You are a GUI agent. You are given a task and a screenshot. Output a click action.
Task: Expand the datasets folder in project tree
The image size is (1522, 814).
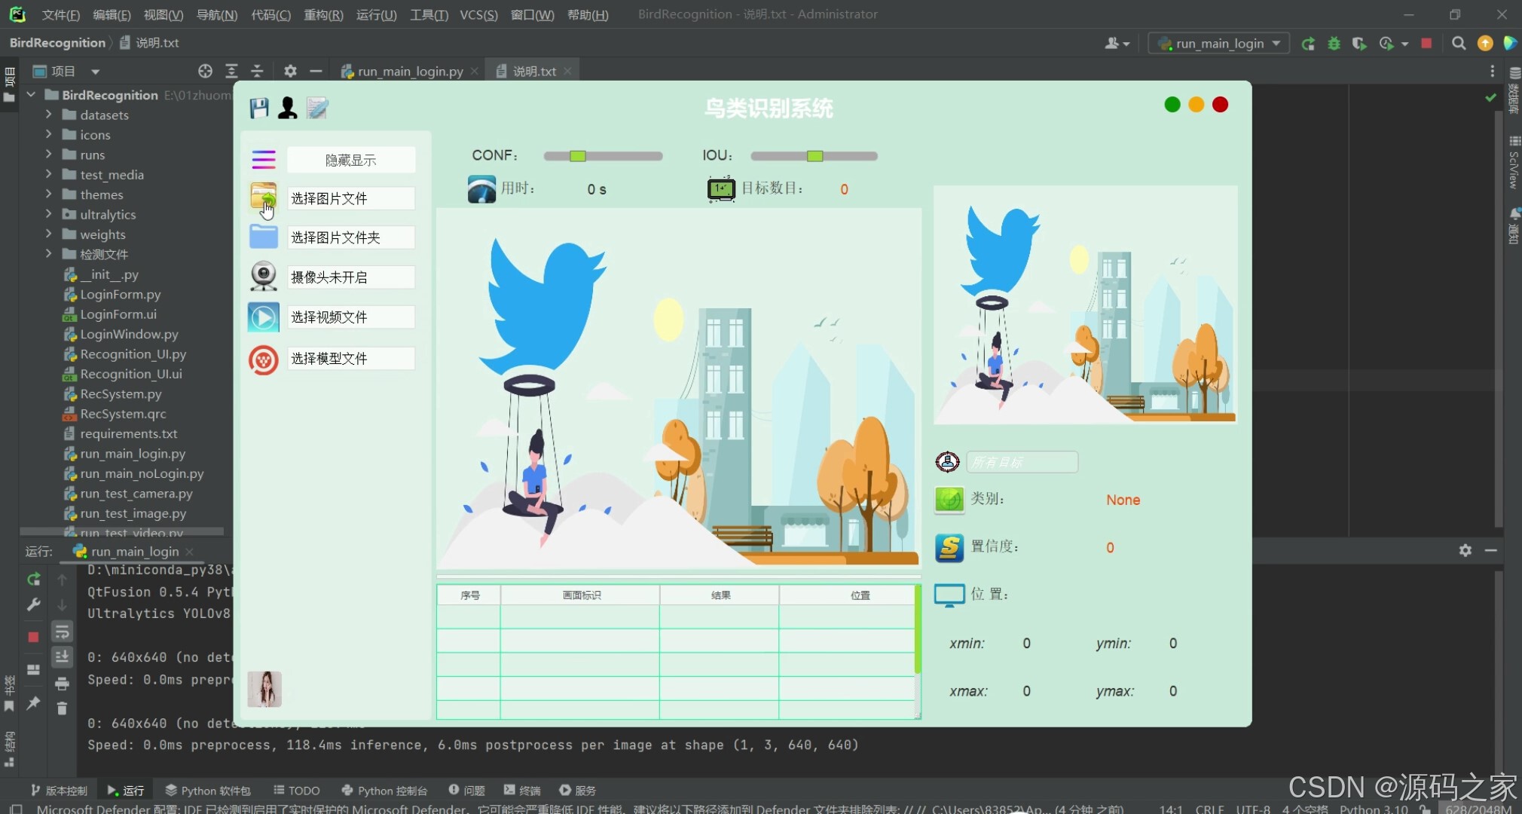49,115
